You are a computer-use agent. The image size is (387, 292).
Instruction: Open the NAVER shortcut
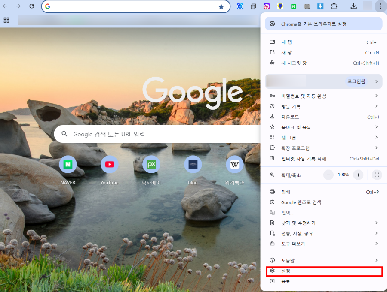68,164
